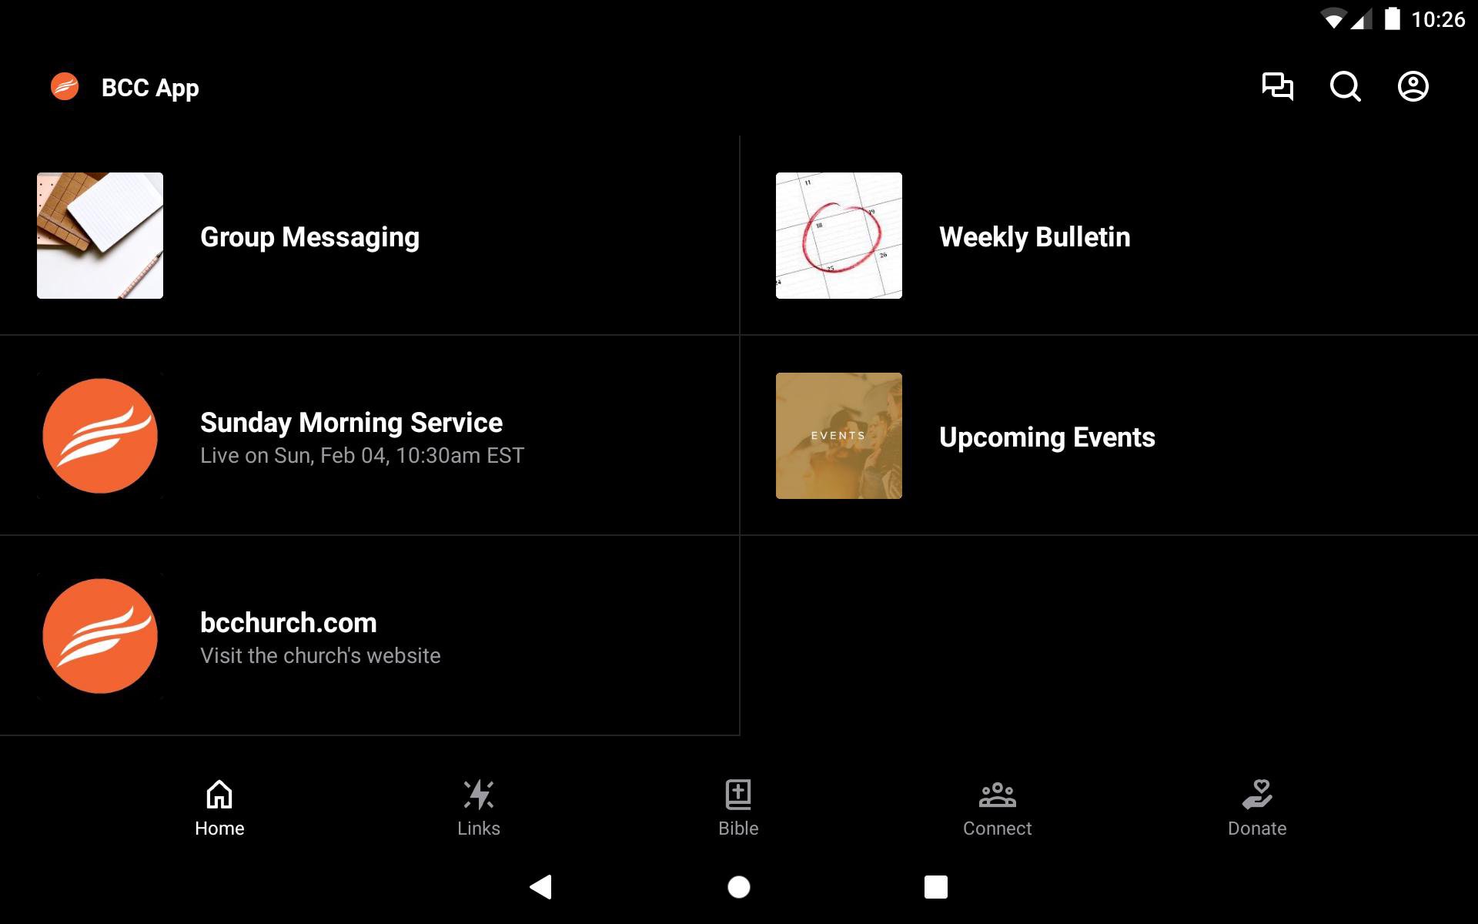Tap the search magnifier icon
The width and height of the screenshot is (1478, 924).
1345,86
